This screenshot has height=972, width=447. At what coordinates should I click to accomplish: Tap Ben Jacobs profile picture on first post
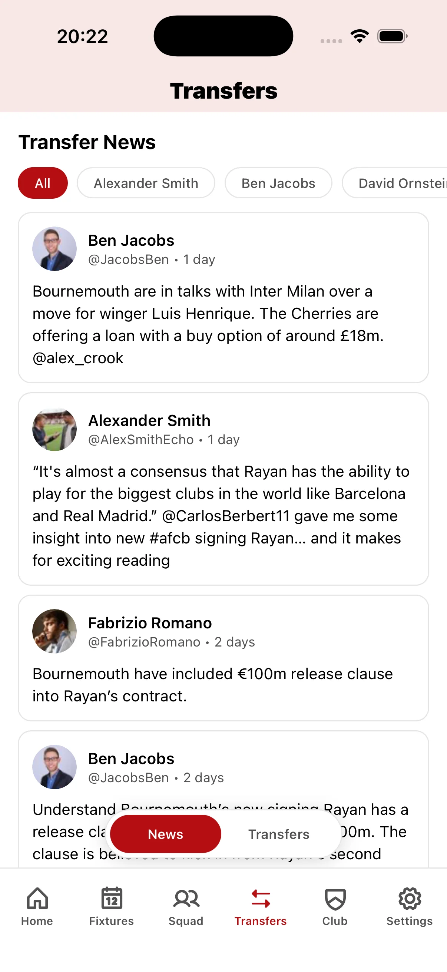pos(54,248)
